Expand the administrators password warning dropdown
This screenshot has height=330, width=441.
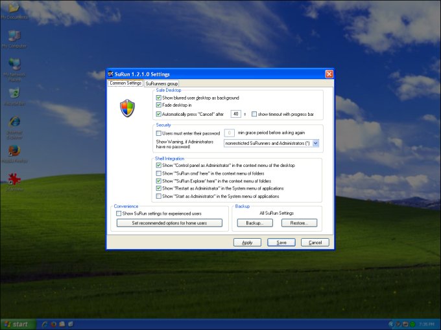[316, 143]
